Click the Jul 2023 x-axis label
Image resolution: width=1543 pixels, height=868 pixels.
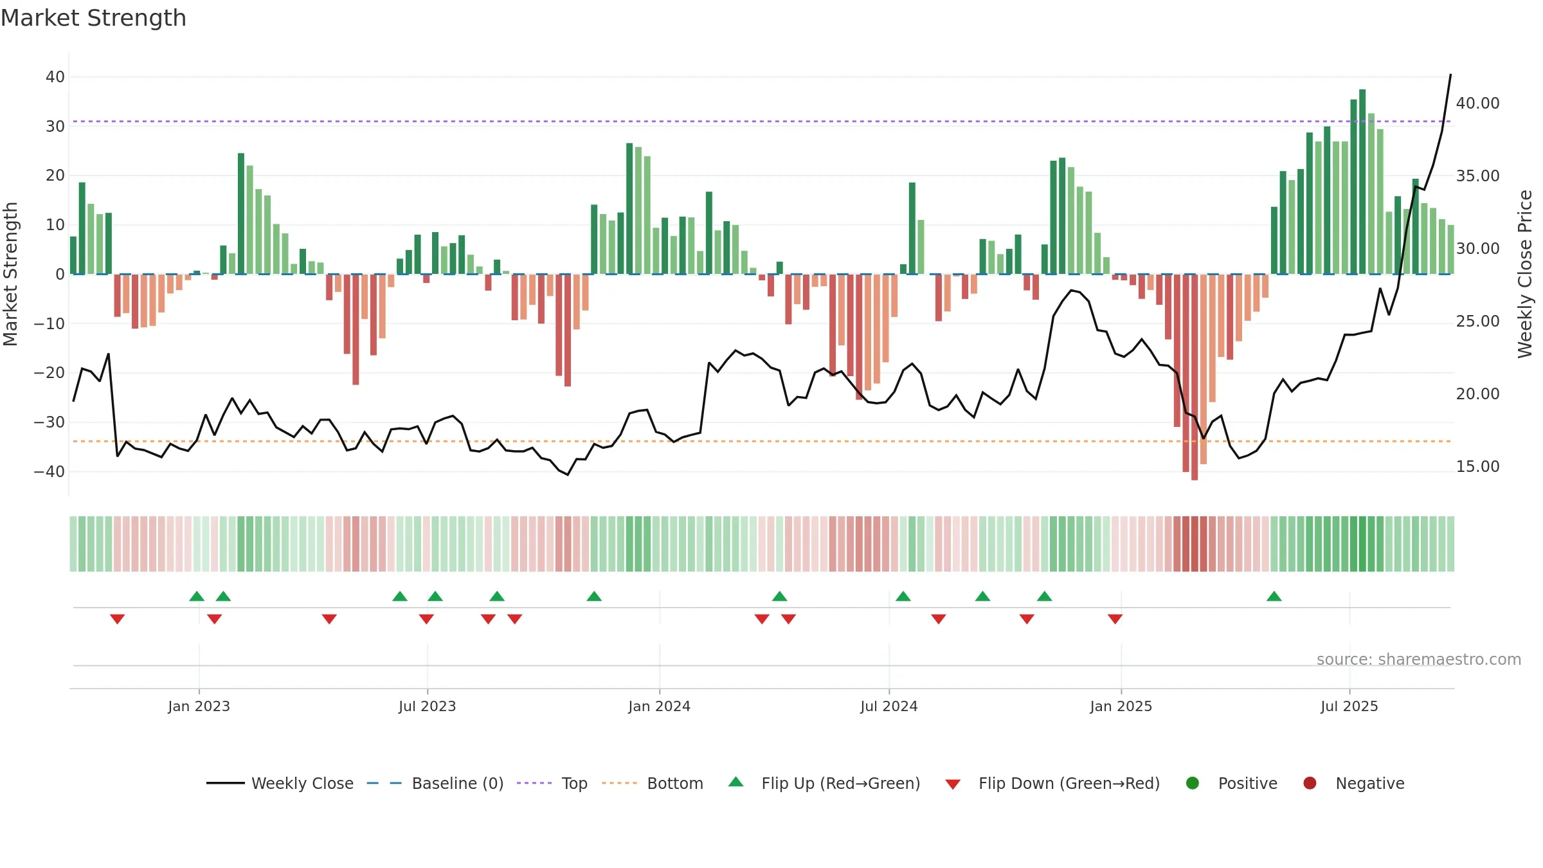pos(428,706)
